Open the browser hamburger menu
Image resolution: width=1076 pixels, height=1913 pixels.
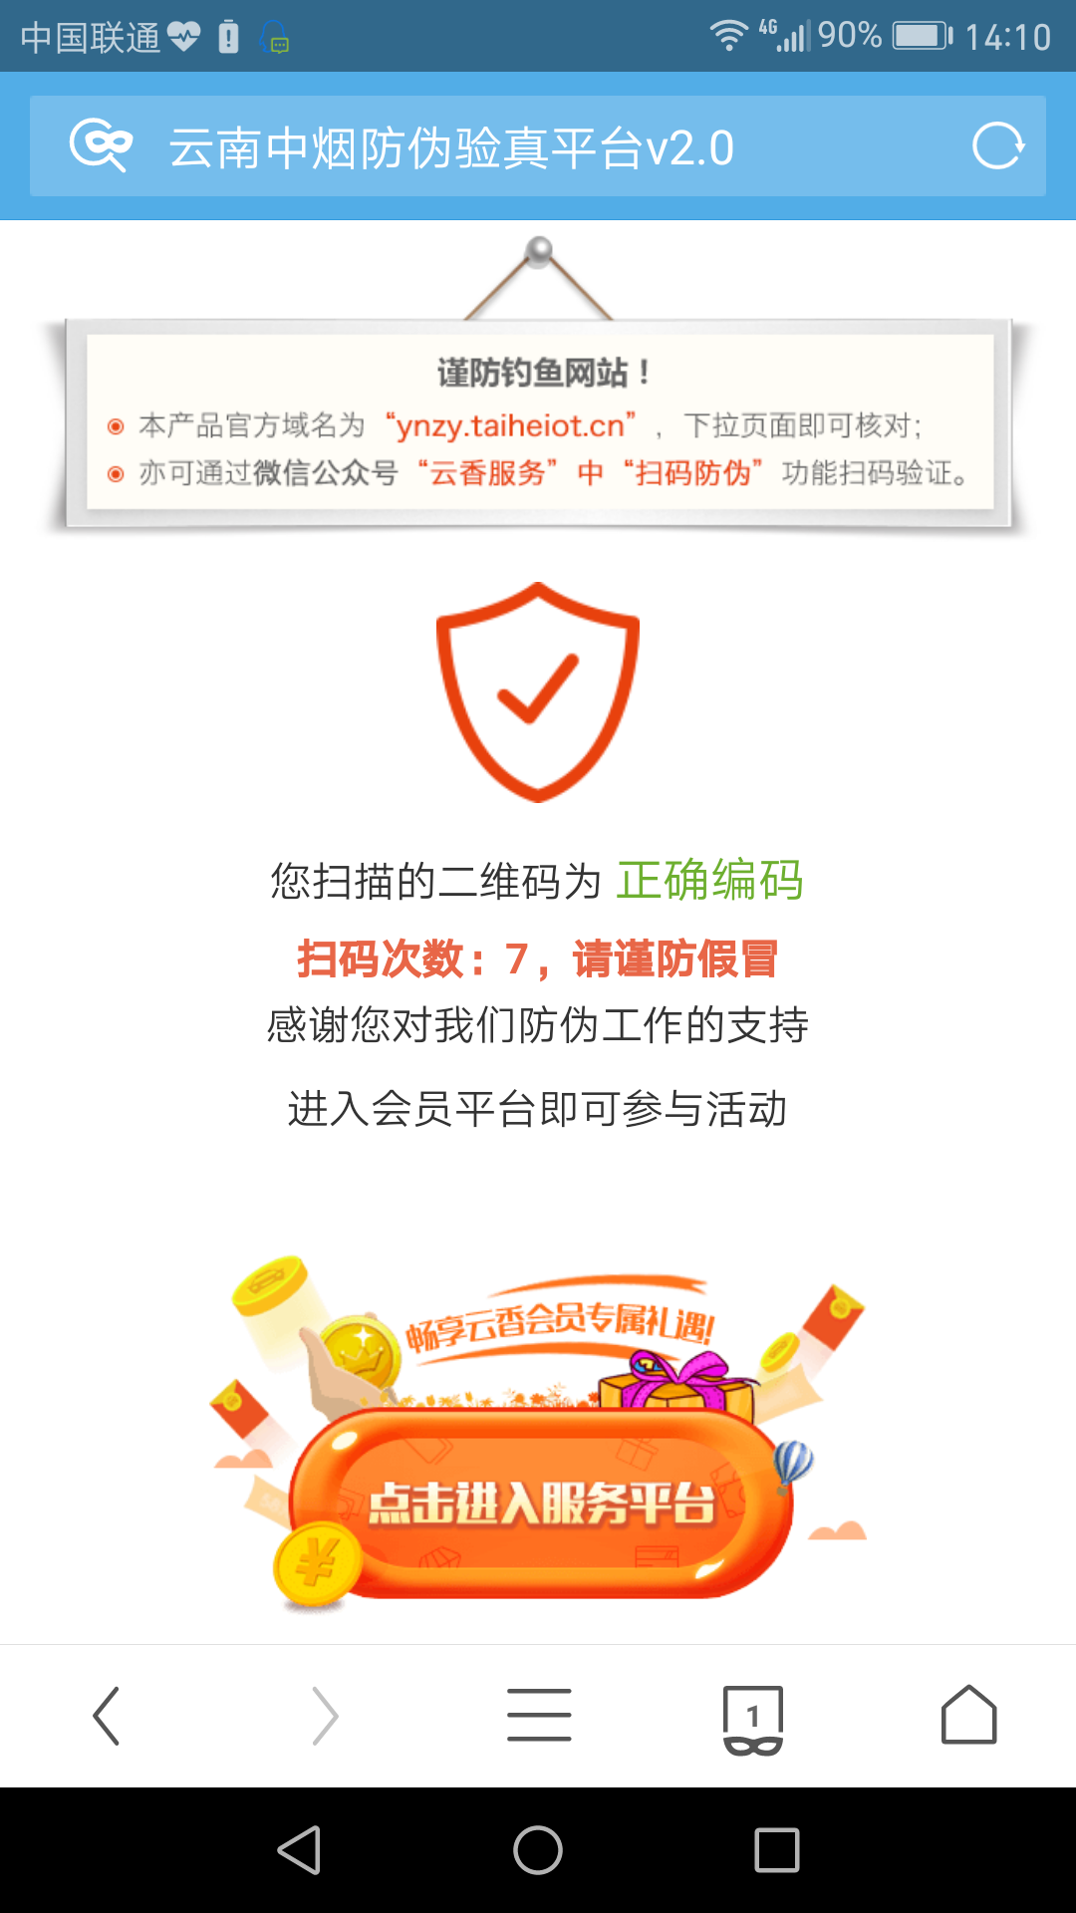pyautogui.click(x=539, y=1715)
